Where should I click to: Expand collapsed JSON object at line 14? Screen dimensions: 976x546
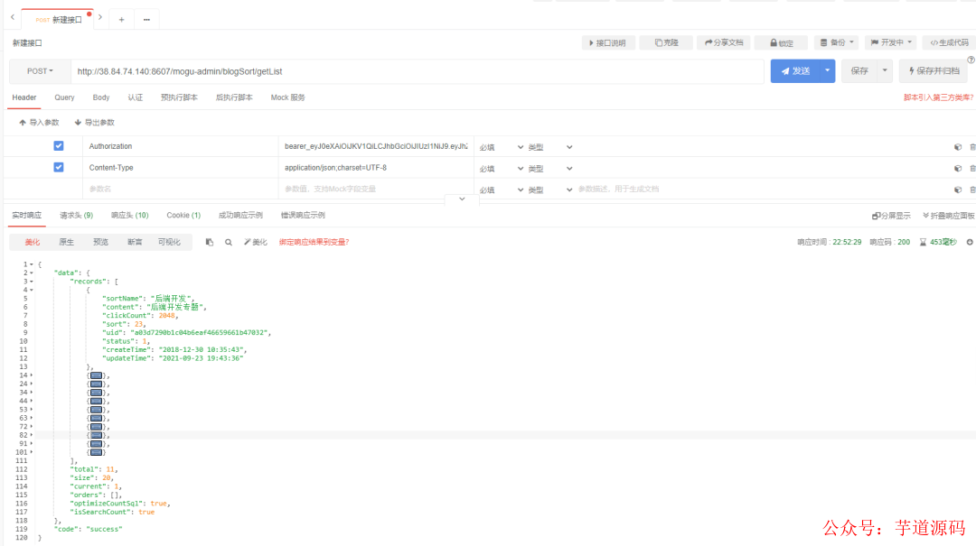pyautogui.click(x=31, y=375)
